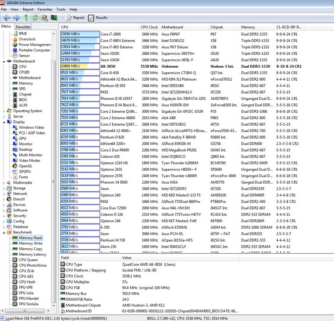
Task: Open the Report menu
Action: click(x=28, y=9)
